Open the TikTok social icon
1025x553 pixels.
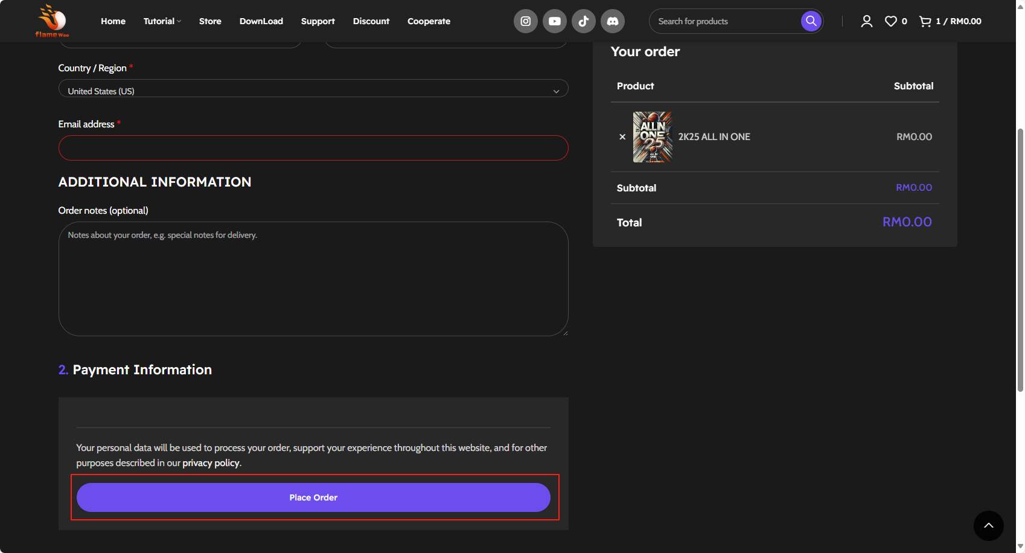click(583, 21)
